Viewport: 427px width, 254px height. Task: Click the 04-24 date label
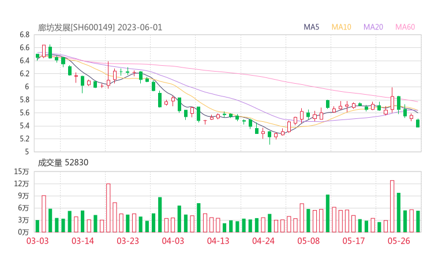(x=263, y=241)
